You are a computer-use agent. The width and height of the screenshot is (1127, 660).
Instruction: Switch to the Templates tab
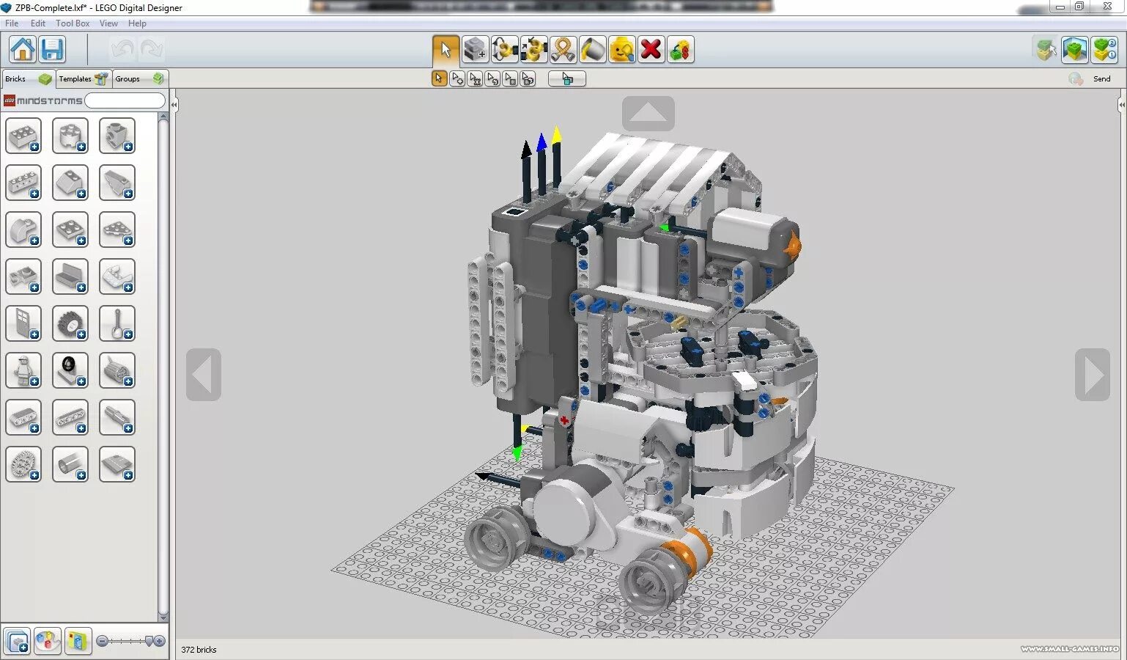pos(84,78)
